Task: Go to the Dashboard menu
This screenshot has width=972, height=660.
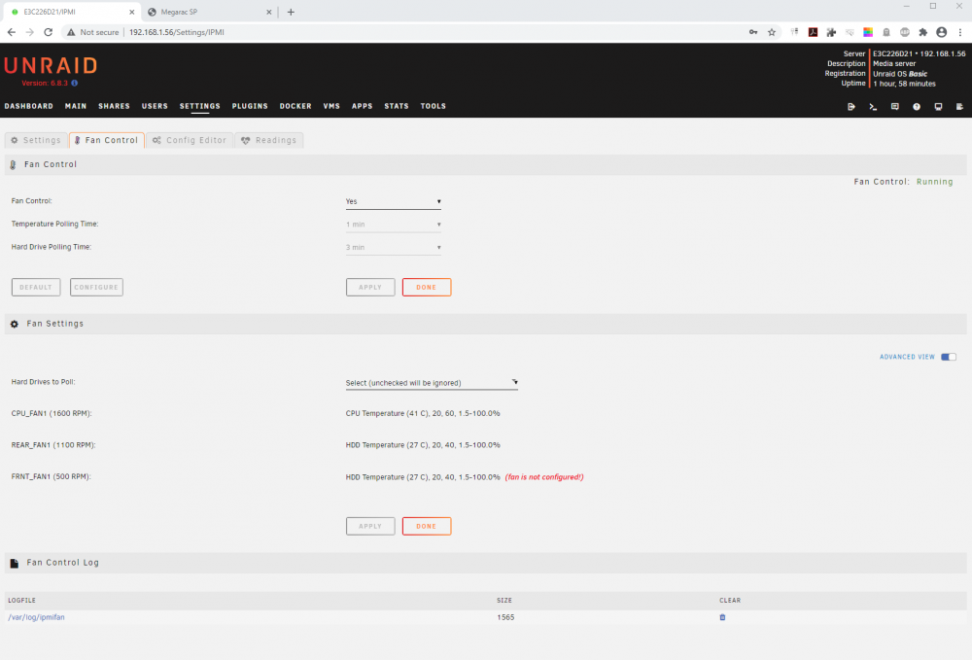Action: (28, 106)
